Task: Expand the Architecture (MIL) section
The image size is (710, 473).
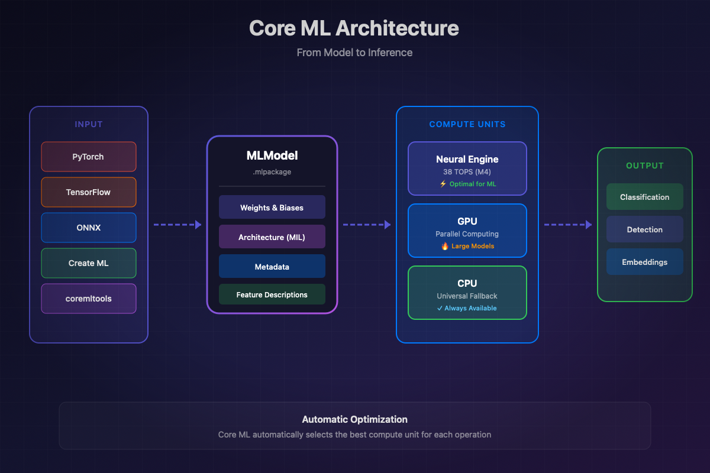Action: click(x=272, y=237)
